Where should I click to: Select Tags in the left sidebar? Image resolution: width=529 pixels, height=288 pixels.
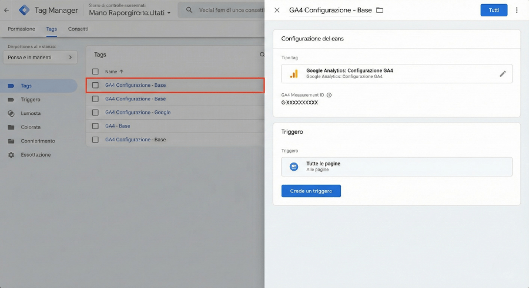[x=38, y=86]
